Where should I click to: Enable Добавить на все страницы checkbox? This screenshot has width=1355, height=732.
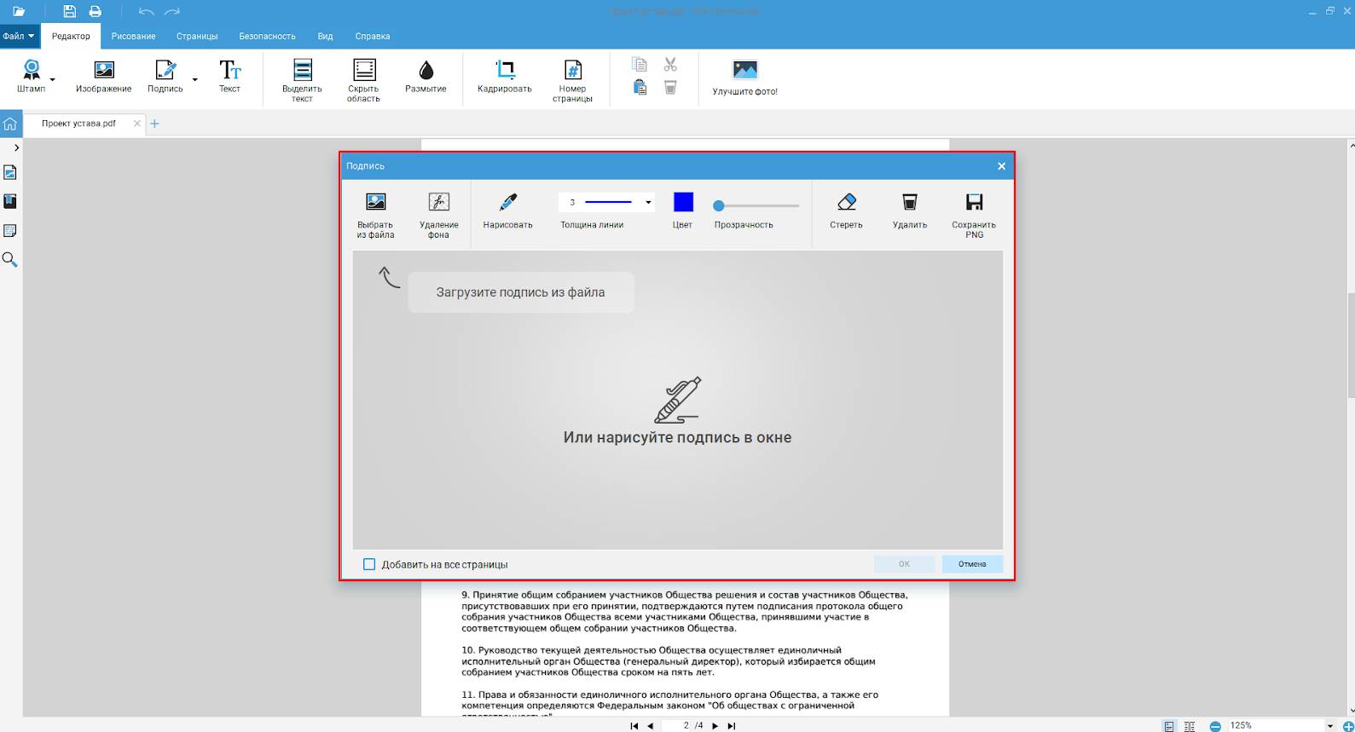click(x=369, y=564)
